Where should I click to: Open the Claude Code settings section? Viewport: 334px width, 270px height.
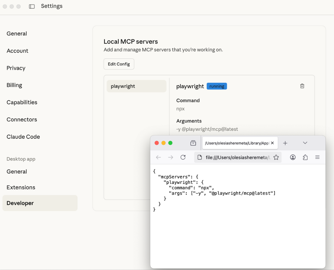tap(23, 137)
